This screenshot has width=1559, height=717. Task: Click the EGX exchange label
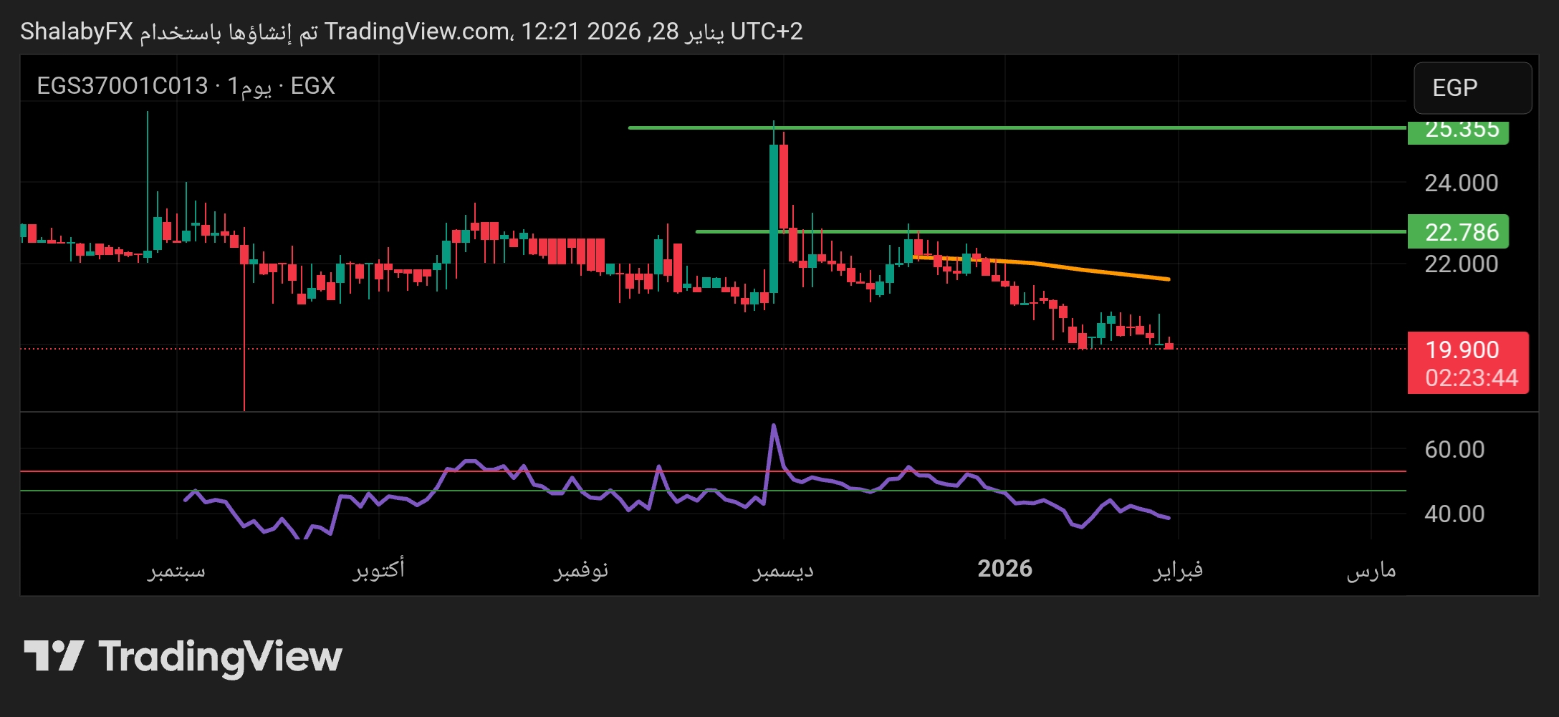point(314,85)
